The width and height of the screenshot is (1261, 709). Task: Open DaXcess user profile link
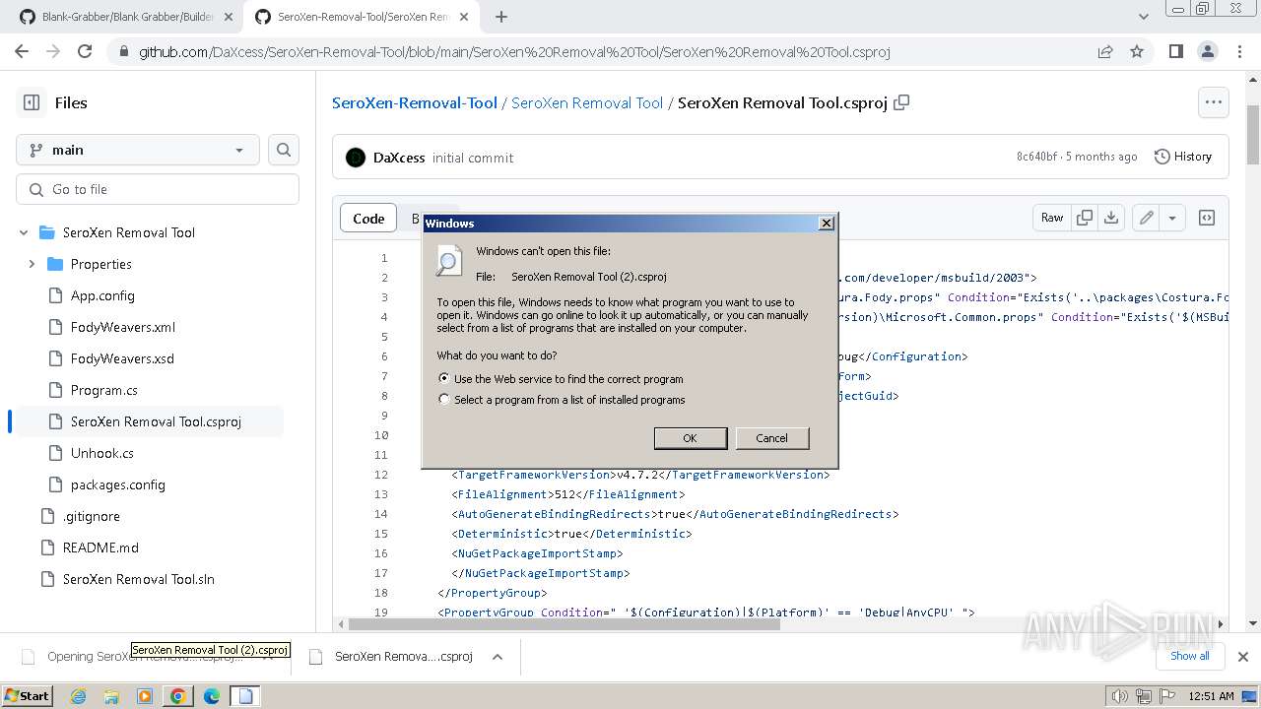[399, 158]
